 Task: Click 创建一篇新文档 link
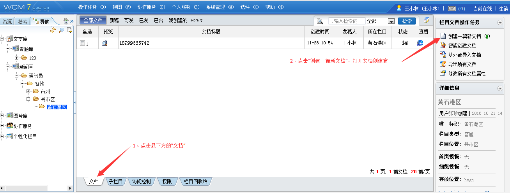pos(464,36)
